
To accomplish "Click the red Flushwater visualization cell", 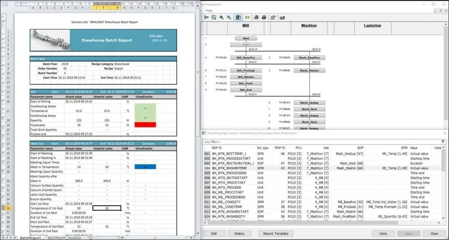I will 146,125.
